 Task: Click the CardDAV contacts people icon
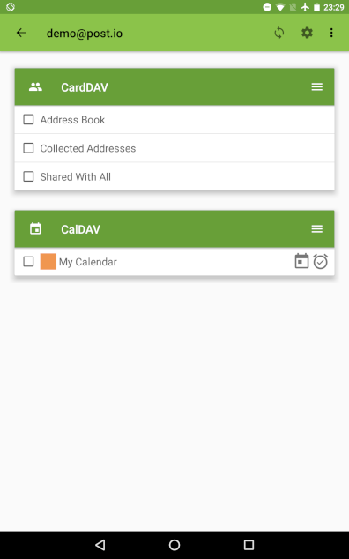click(x=35, y=86)
